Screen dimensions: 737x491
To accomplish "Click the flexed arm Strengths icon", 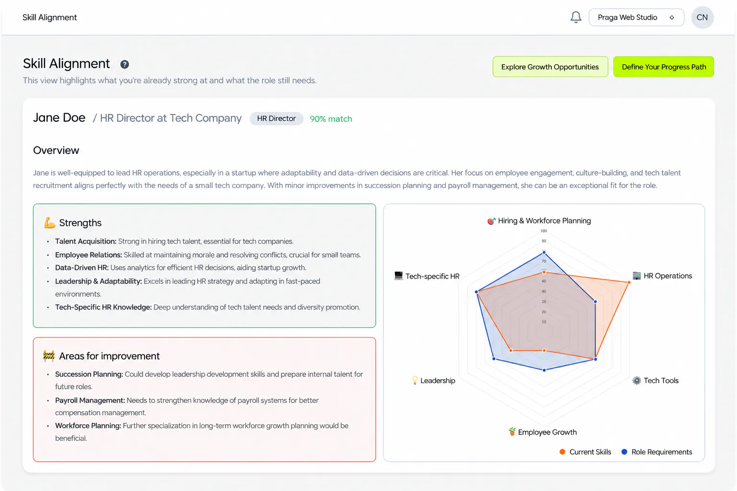I will (x=49, y=222).
